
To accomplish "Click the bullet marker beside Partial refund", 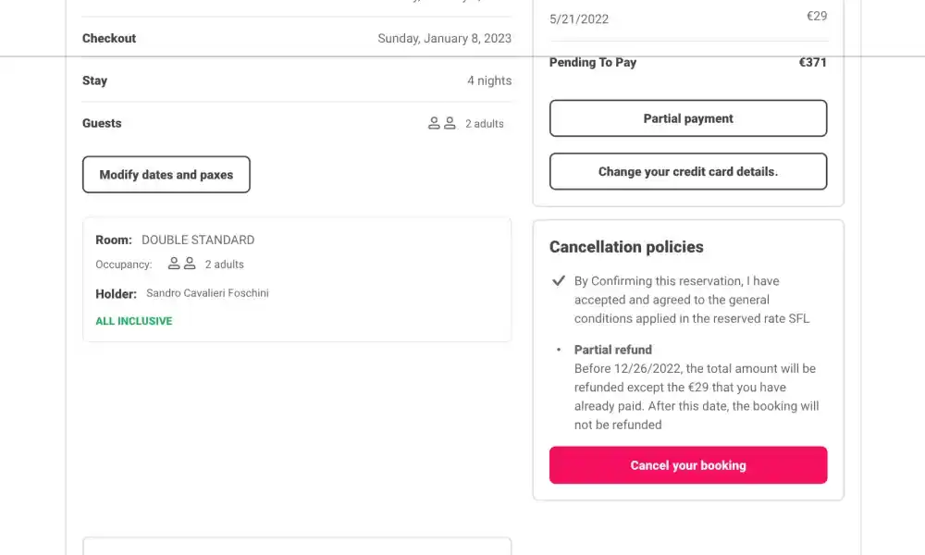I will point(559,350).
